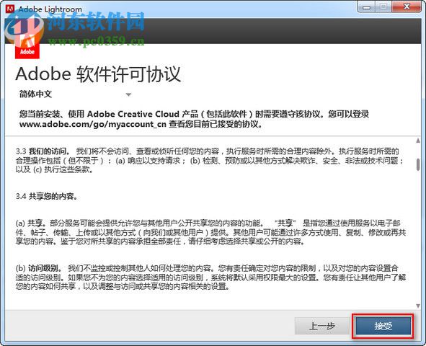Image resolution: width=426 pixels, height=346 pixels.
Task: Click paragraph (a) 共享 text
Action: pos(210,232)
